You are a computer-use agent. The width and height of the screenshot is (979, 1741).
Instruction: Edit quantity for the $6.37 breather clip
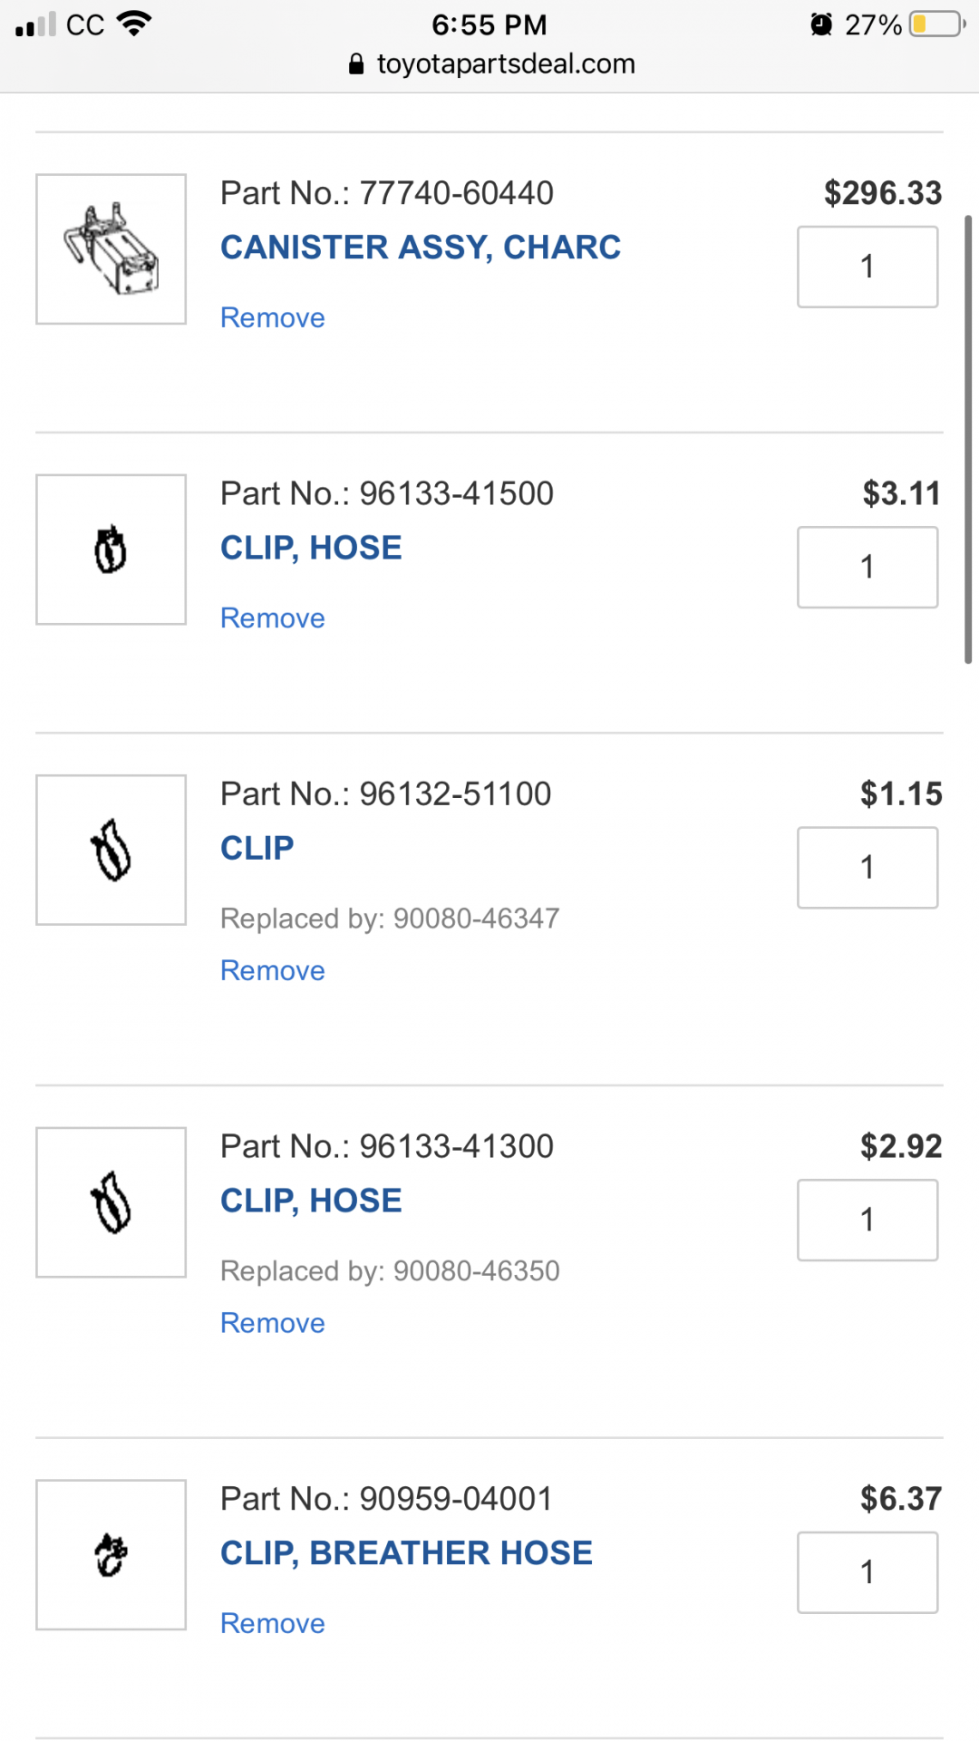click(868, 1572)
